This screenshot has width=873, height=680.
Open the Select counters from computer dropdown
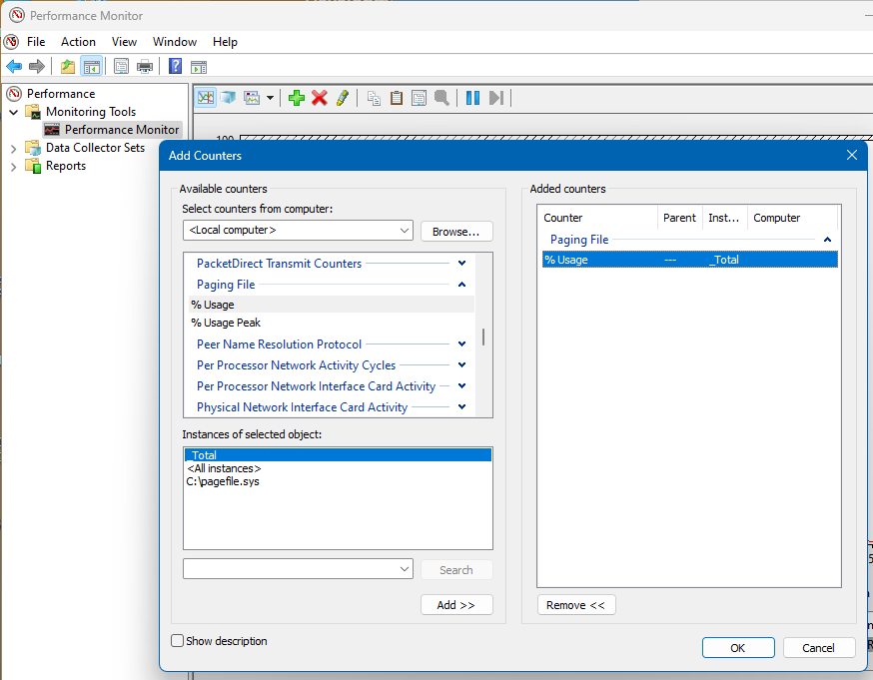[x=405, y=231]
